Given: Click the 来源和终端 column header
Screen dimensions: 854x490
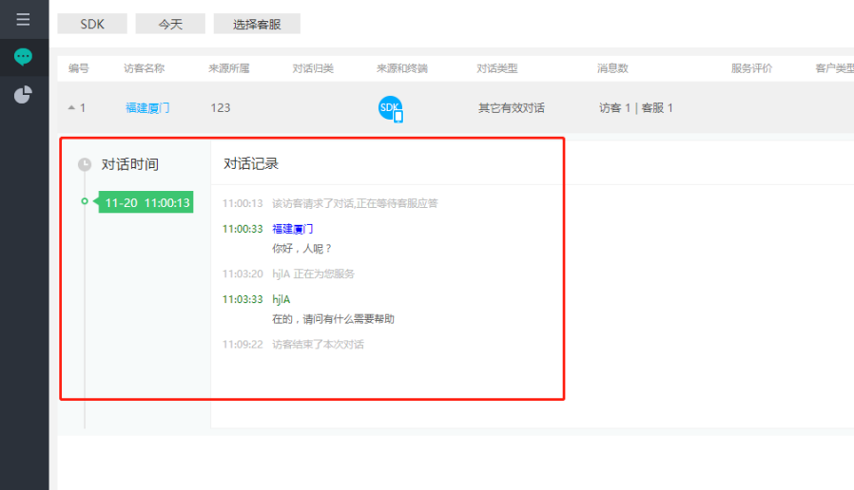Looking at the screenshot, I should click(401, 68).
